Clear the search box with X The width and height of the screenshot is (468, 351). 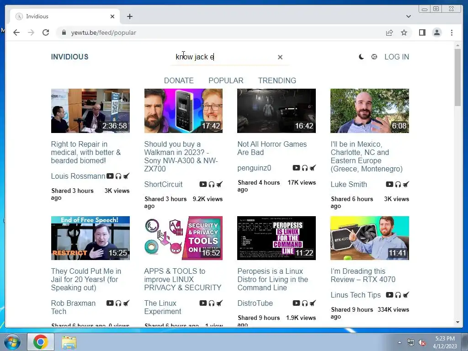[x=280, y=57]
